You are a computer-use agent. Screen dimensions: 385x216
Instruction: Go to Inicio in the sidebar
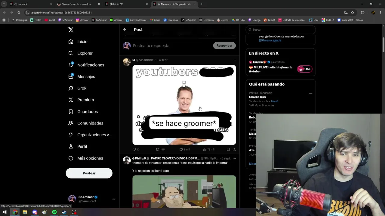click(78, 42)
